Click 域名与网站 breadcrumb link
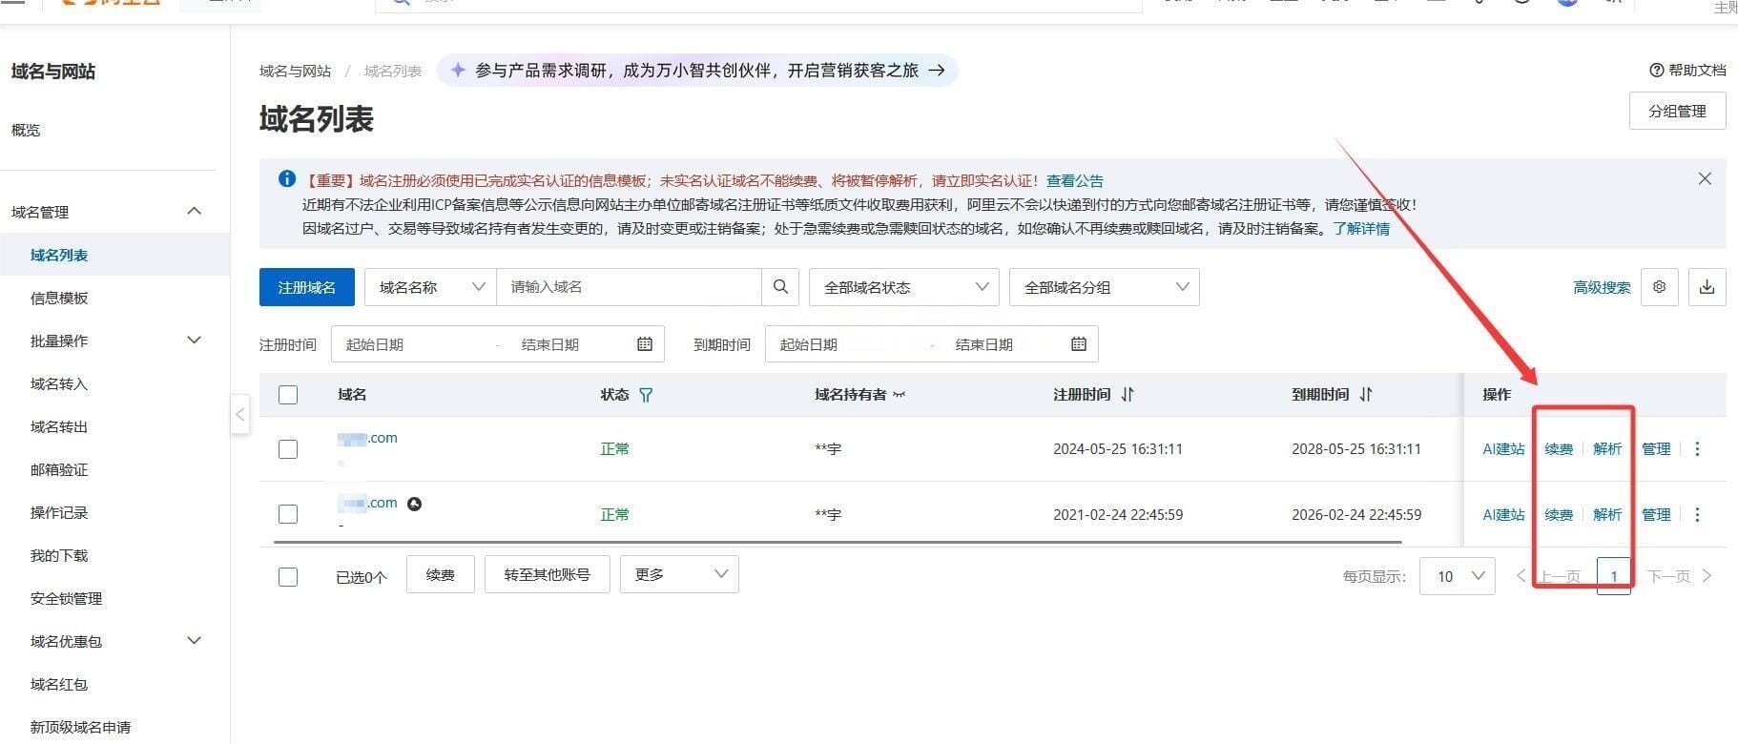Image resolution: width=1738 pixels, height=744 pixels. tap(295, 71)
